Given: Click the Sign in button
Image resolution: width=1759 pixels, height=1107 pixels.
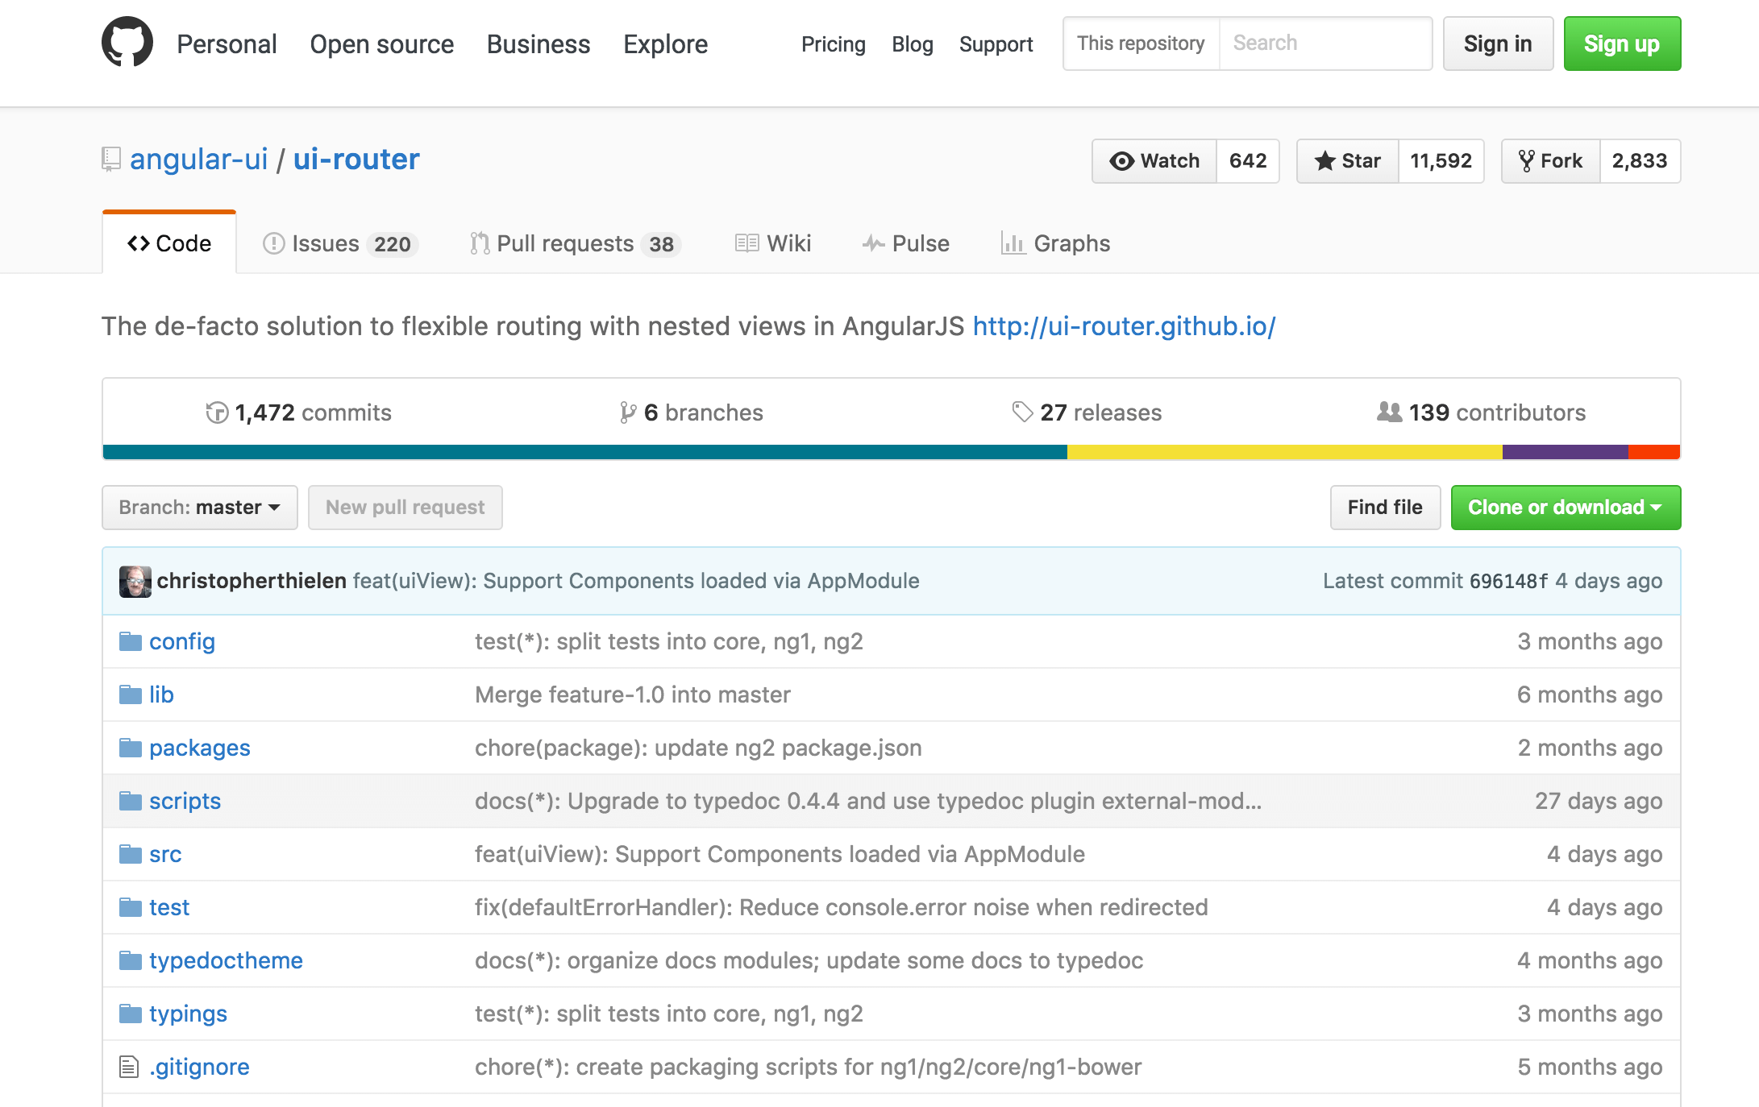Looking at the screenshot, I should coord(1498,44).
